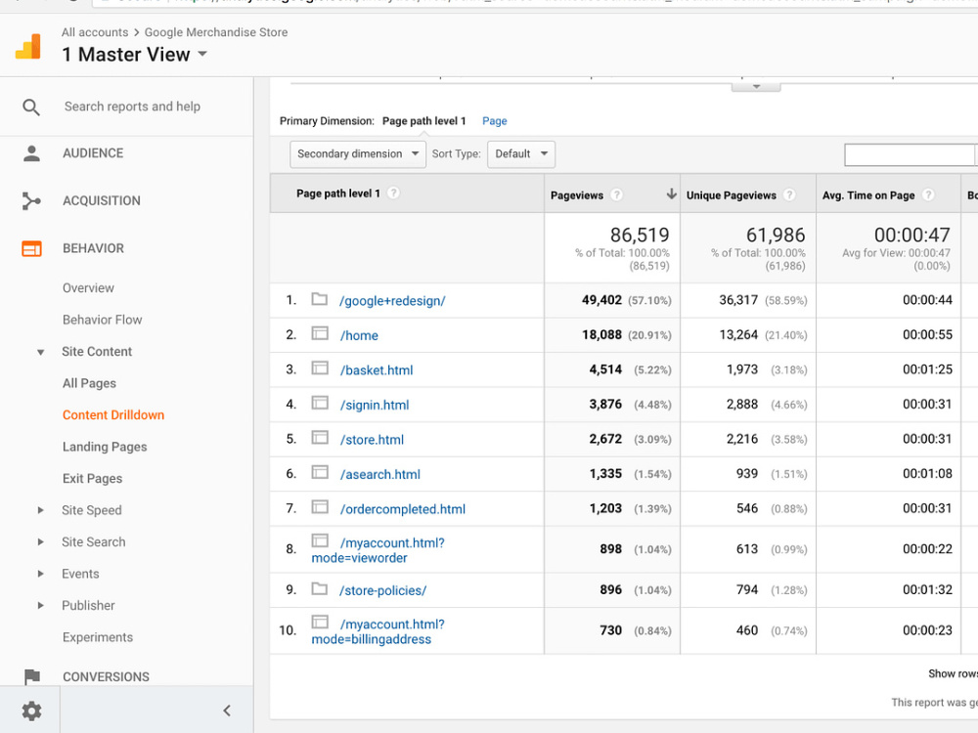The height and width of the screenshot is (733, 978).
Task: Click the All accounts breadcrumb
Action: (95, 32)
